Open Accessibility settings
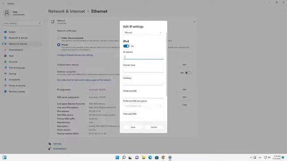Image resolution: width=287 pixels, height=161 pixels. pos(22,80)
